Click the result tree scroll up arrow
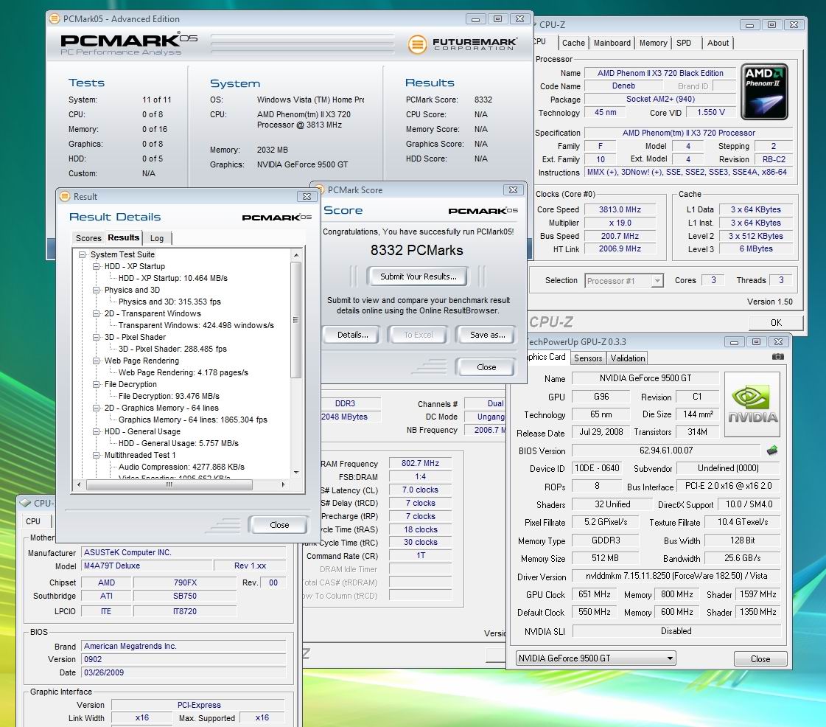 296,255
